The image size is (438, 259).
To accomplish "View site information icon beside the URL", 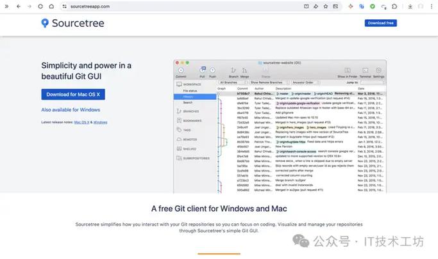I will coord(65,6).
